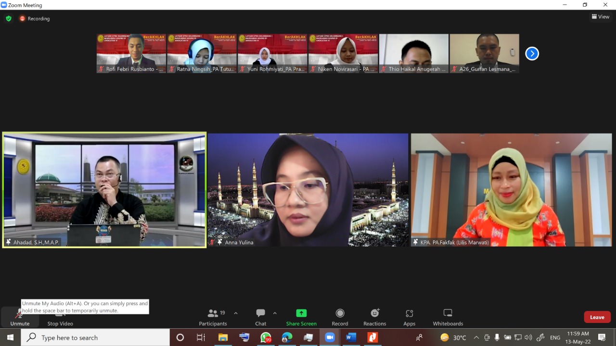616x346 pixels.
Task: Open the Chat panel
Action: click(x=260, y=317)
